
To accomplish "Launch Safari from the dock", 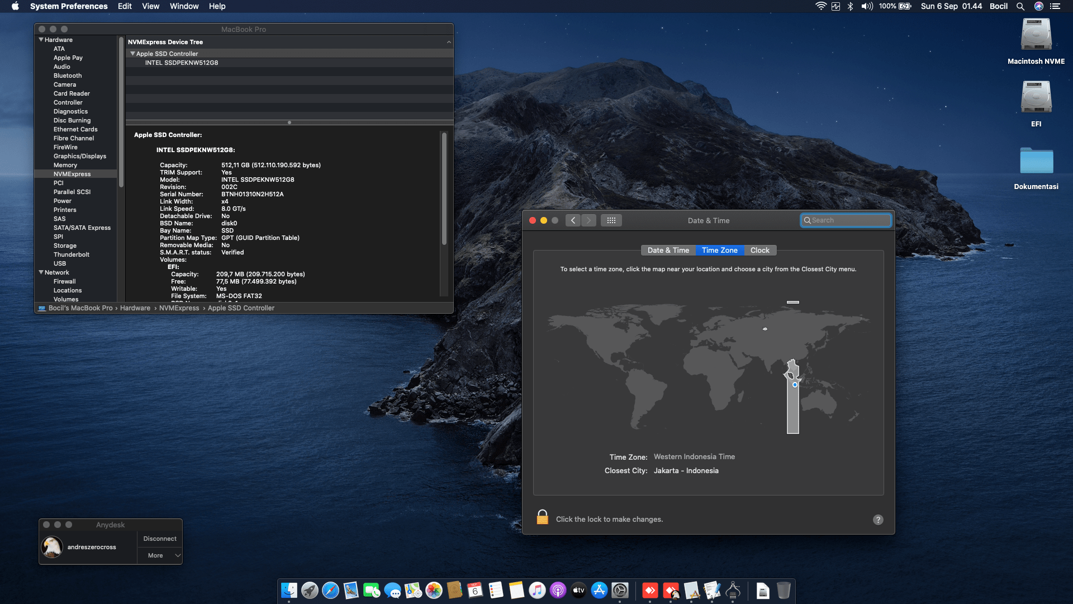I will pyautogui.click(x=330, y=591).
